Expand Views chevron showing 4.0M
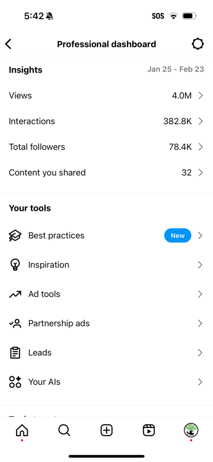213x462 pixels. (x=201, y=96)
